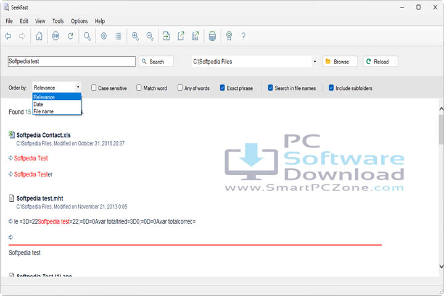Click the Excel icon beside Softpedia Contact.xls
Screen dimensions: 444x296
coord(12,134)
